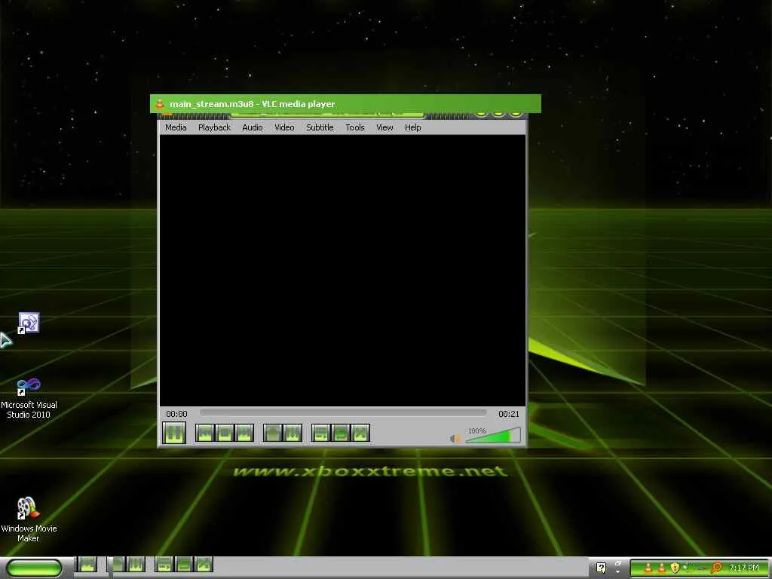This screenshot has width=772, height=579.
Task: Show extended settings button in VLC
Action: [293, 433]
